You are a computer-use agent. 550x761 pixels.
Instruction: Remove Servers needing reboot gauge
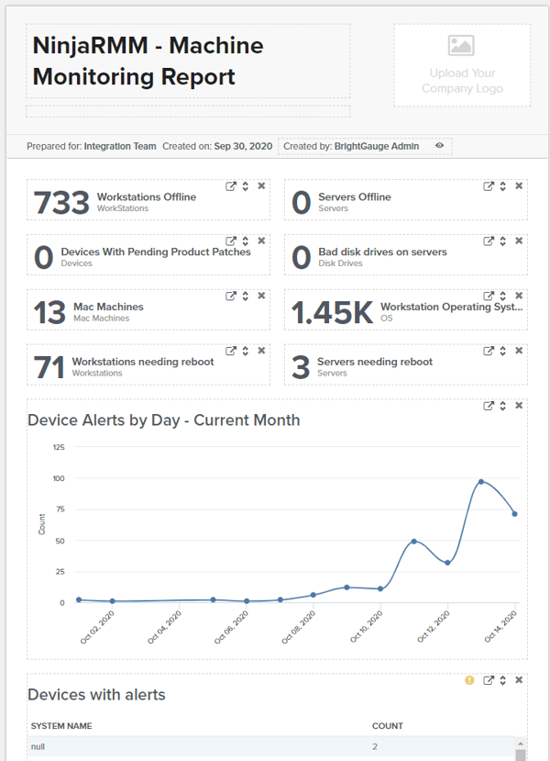tap(519, 350)
